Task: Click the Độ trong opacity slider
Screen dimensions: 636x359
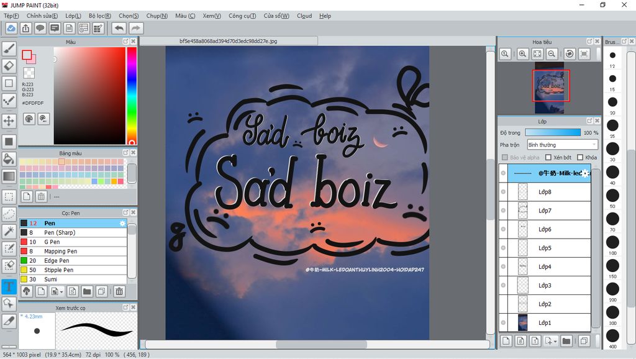Action: click(x=553, y=132)
